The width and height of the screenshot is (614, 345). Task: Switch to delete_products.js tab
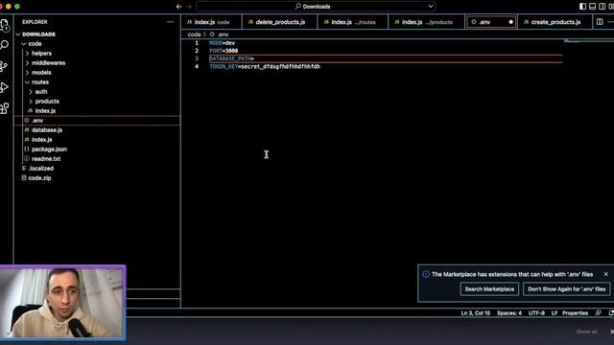279,22
